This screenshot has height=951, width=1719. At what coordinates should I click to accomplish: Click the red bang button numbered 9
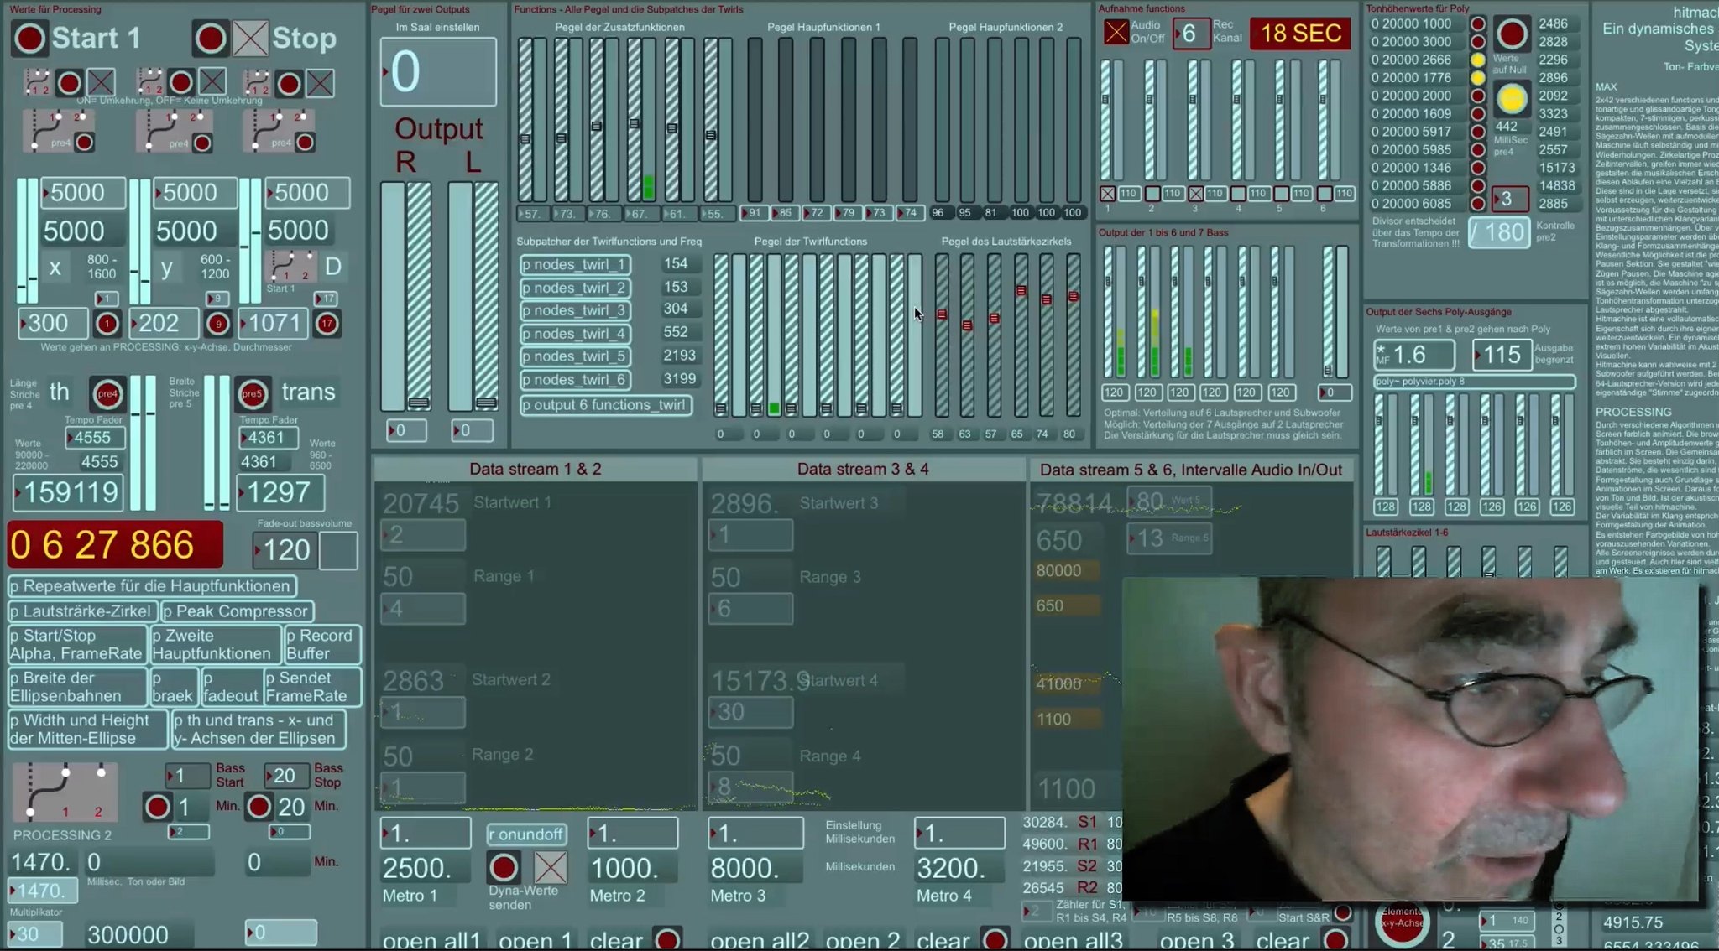pyautogui.click(x=217, y=324)
